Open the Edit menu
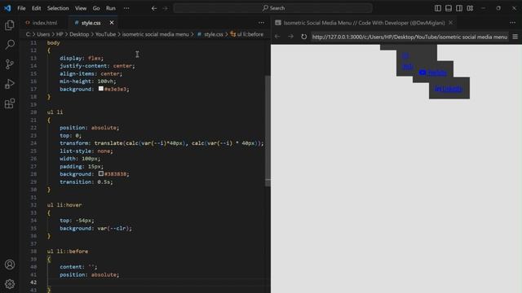 coord(36,8)
